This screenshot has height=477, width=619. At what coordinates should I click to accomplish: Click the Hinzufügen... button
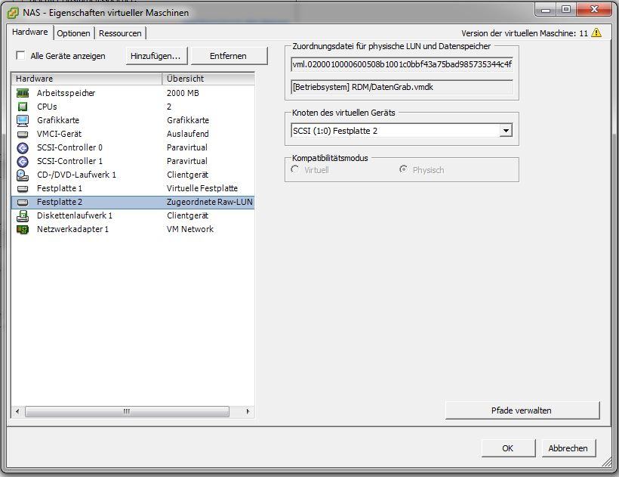click(156, 56)
